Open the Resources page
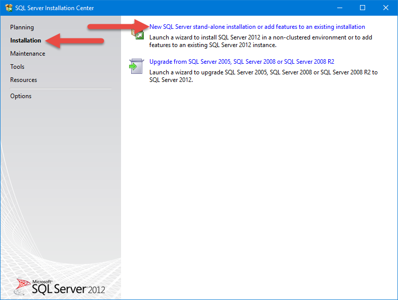The image size is (398, 300). [x=23, y=80]
